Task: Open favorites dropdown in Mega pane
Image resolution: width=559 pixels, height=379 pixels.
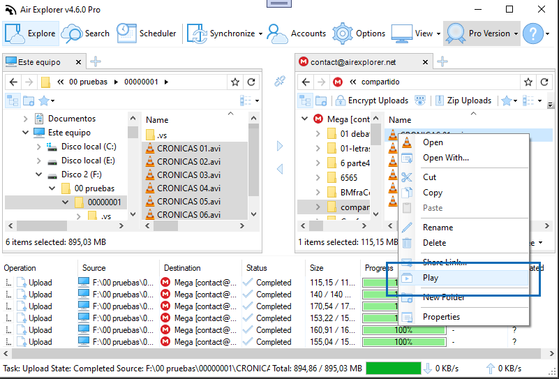Action: pos(510,101)
